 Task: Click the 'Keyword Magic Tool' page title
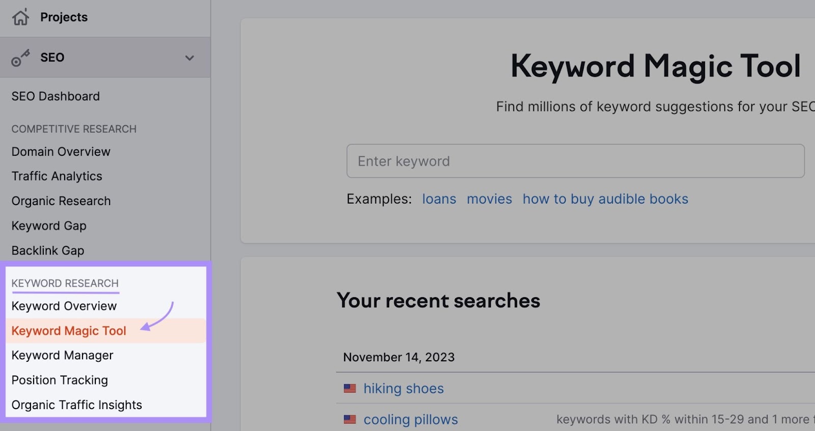(x=656, y=66)
